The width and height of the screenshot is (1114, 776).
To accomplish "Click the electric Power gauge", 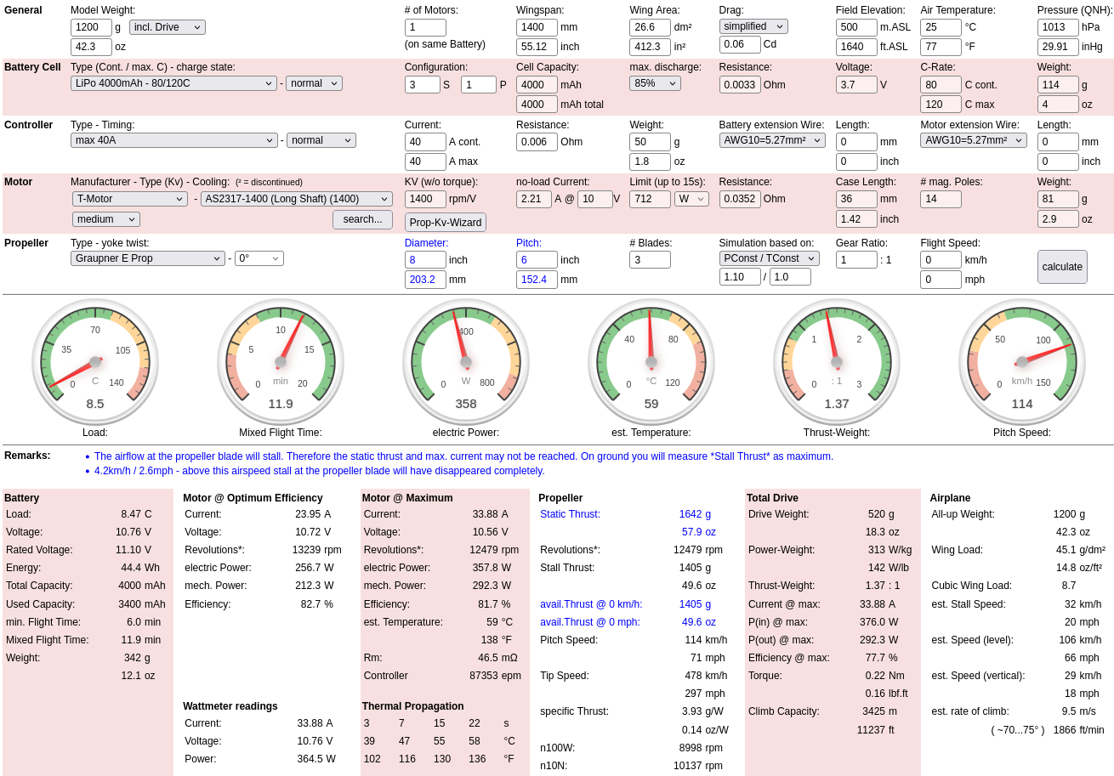I will coord(466,362).
